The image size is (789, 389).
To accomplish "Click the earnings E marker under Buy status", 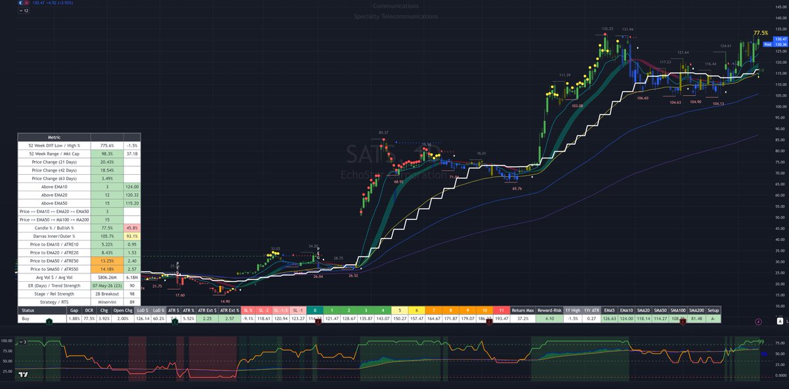I will point(49,321).
